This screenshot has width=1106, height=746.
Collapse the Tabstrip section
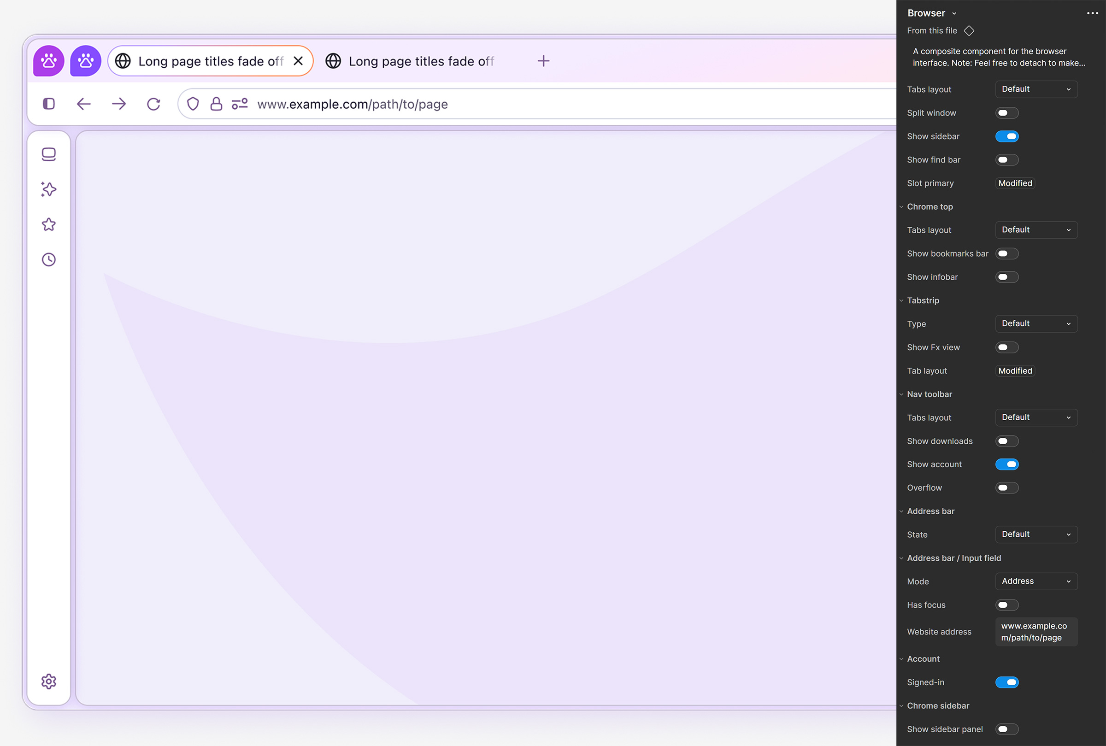(x=901, y=300)
